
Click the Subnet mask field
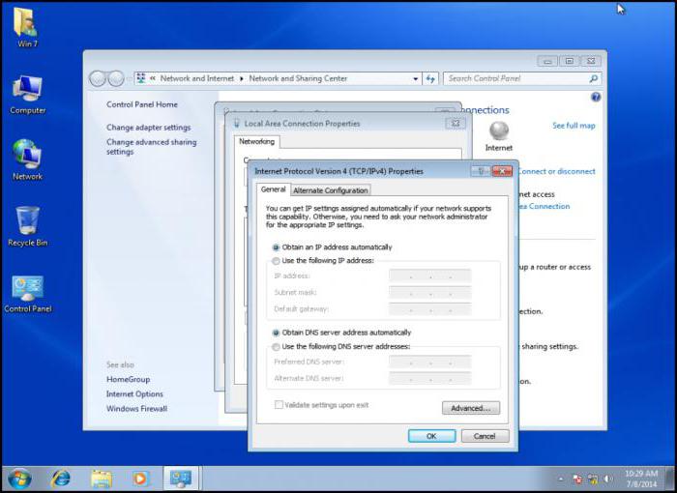(430, 293)
